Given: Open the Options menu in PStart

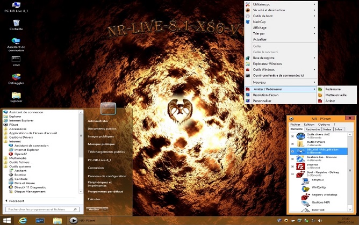Looking at the screenshot, I should 324,125.
